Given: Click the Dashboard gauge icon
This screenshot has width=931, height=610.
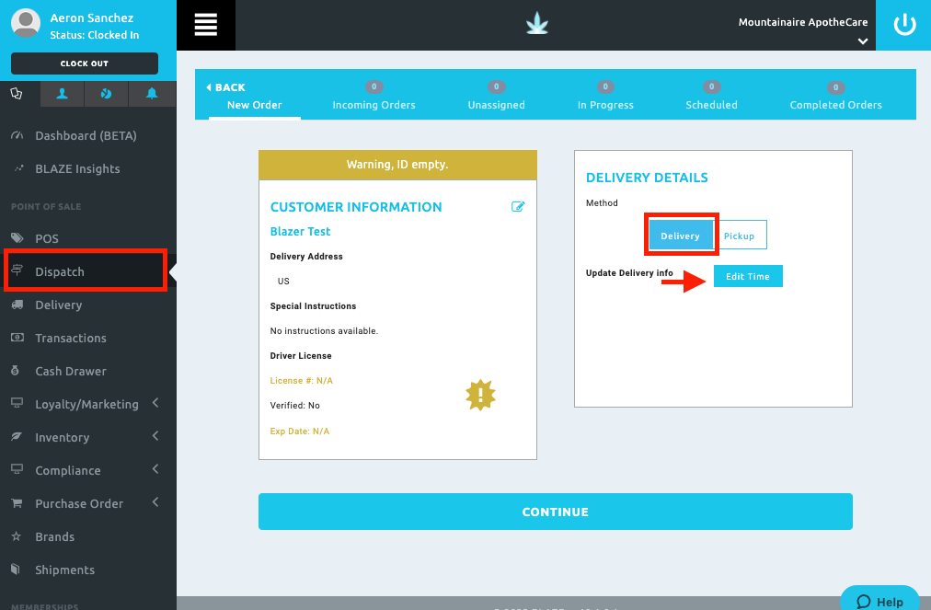Looking at the screenshot, I should 17,135.
